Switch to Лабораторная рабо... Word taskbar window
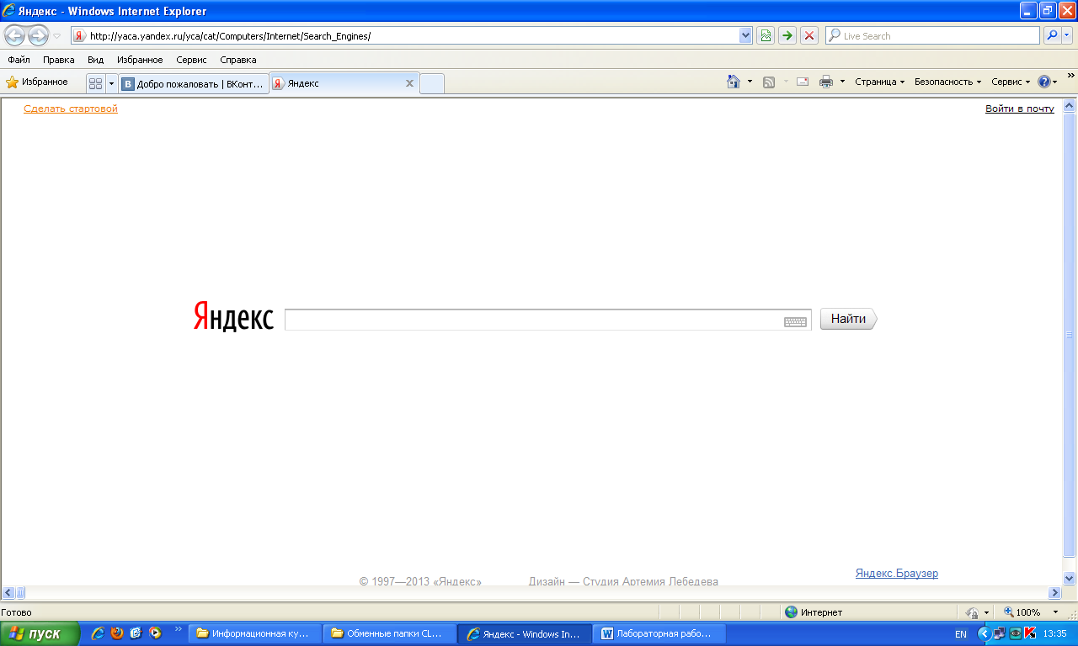Screen dimensions: 1078x646 (x=659, y=633)
